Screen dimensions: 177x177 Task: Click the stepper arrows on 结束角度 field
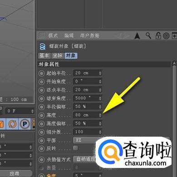click(100, 98)
